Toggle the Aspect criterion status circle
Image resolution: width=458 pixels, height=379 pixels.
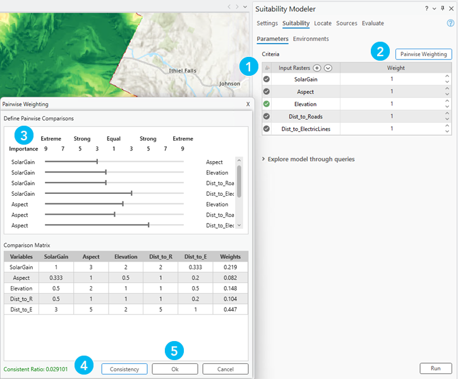[x=267, y=92]
